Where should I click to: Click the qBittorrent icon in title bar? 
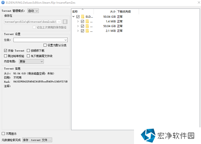3,2
